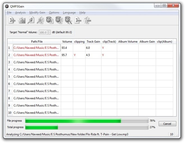The image size is (185, 143).
Task: Click the Constant Gain gauge icon
Action: pyautogui.click(x=69, y=20)
